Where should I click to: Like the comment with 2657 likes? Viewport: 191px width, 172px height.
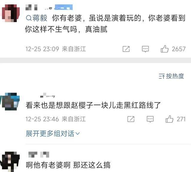165,49
